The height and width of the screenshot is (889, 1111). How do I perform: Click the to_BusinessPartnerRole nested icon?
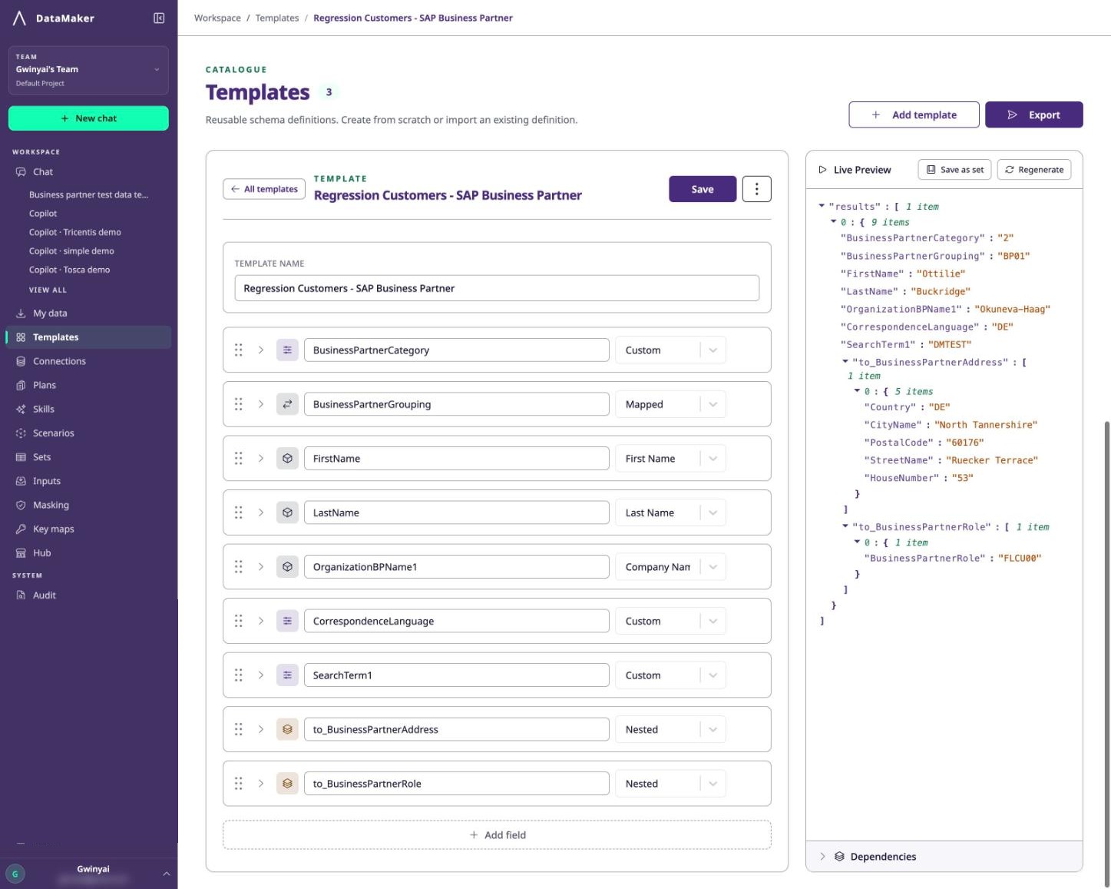pyautogui.click(x=287, y=784)
